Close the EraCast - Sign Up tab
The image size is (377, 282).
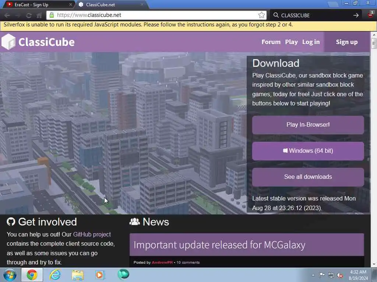tap(70, 4)
